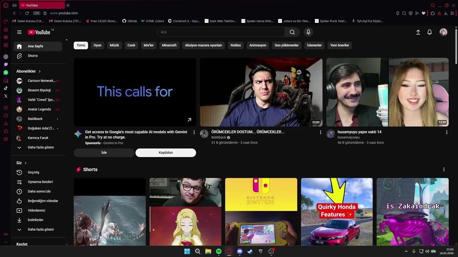Click the Opera GX logo menu
Screen dimensions: 458x257
click(6, 5)
